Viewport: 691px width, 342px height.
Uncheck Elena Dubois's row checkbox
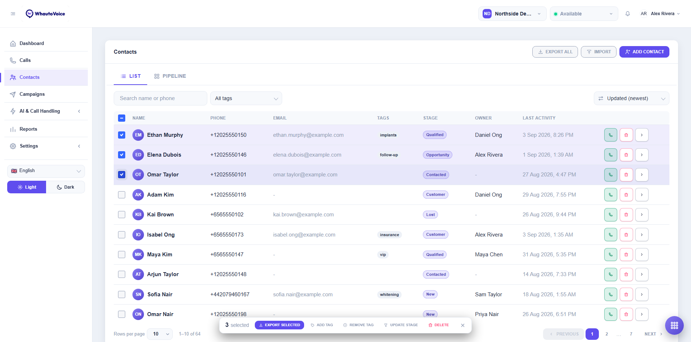122,155
